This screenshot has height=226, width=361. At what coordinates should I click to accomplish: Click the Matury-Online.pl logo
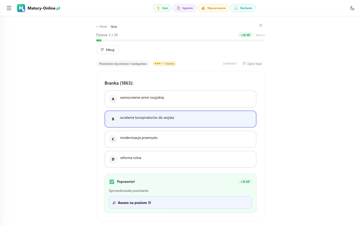pyautogui.click(x=39, y=8)
